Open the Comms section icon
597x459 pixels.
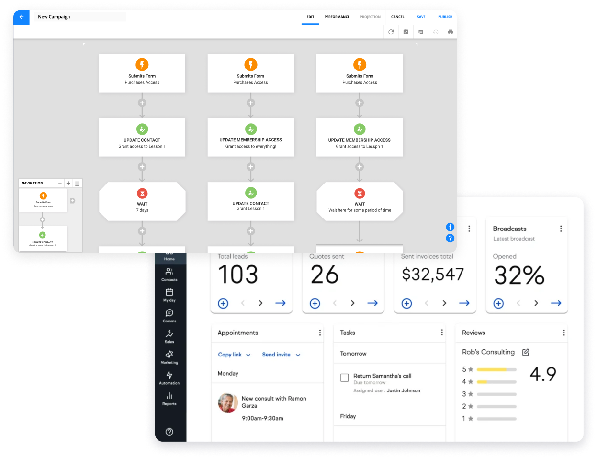[x=169, y=315]
